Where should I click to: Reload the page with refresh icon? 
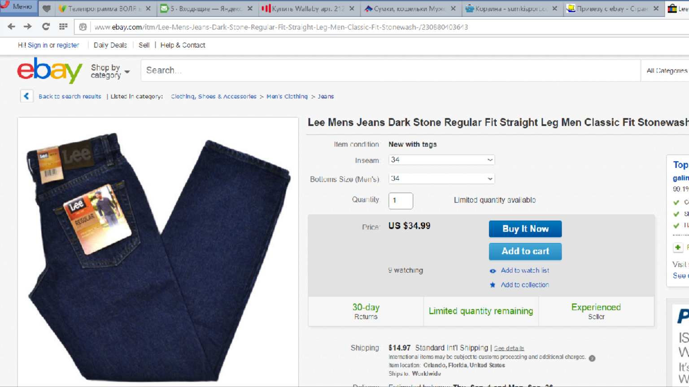tap(46, 27)
